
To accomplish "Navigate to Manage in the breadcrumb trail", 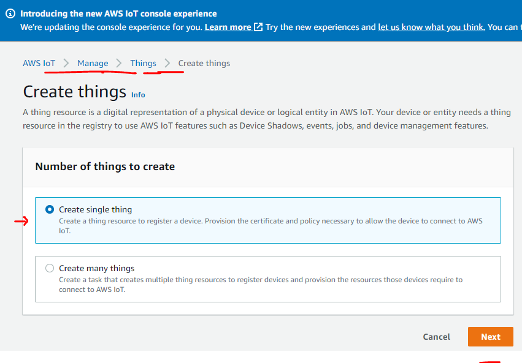I will click(93, 63).
